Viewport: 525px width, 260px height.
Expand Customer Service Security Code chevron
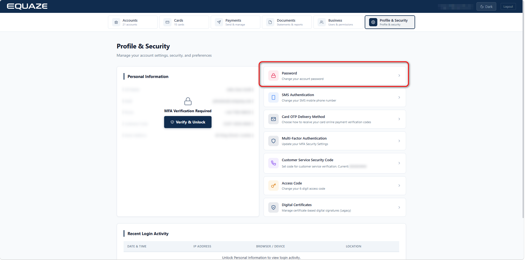tap(399, 163)
